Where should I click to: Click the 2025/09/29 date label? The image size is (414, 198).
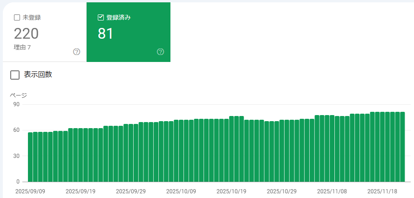click(131, 191)
